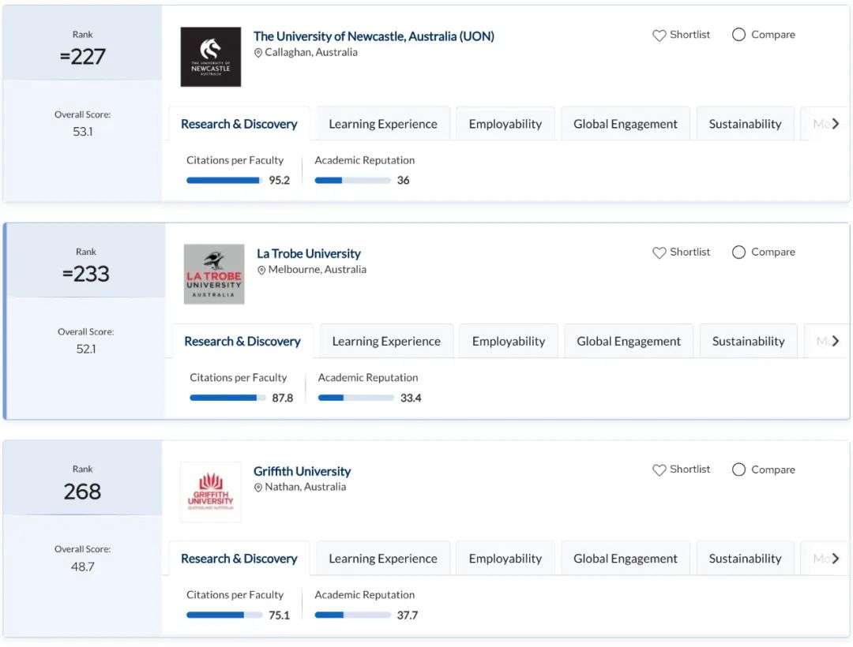
Task: Click location pin next to Callaghan, Australia
Action: [258, 53]
